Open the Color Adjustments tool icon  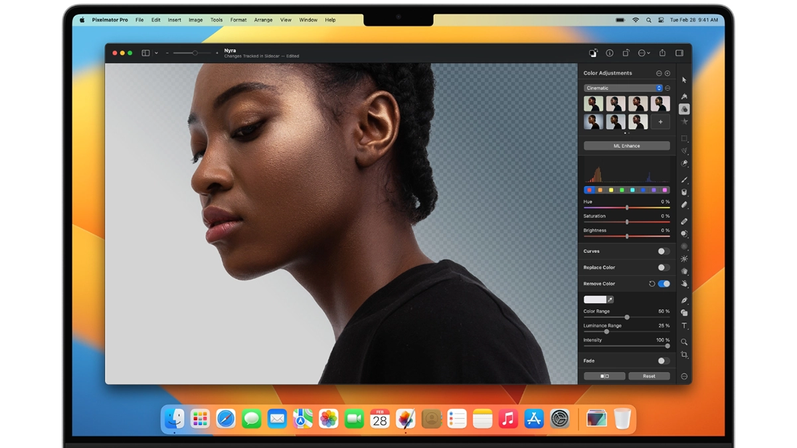[684, 109]
